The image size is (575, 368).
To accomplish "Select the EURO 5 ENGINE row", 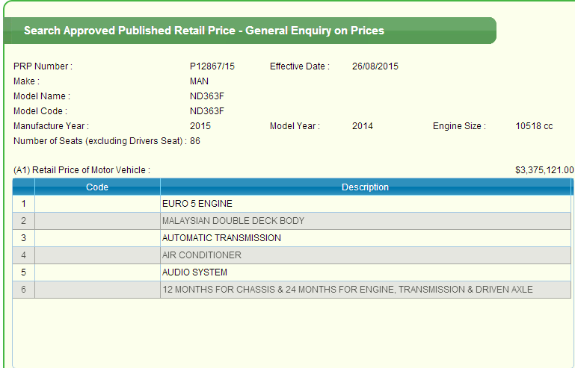I will coord(292,204).
